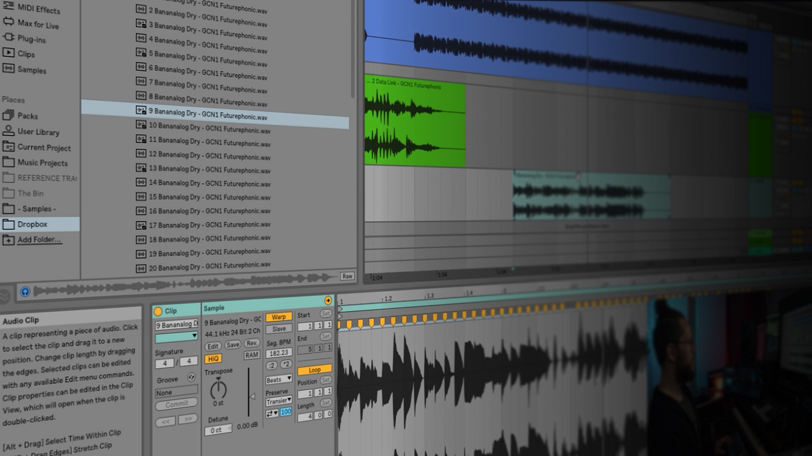
Task: Click the Dropbox folder icon
Action: point(8,224)
